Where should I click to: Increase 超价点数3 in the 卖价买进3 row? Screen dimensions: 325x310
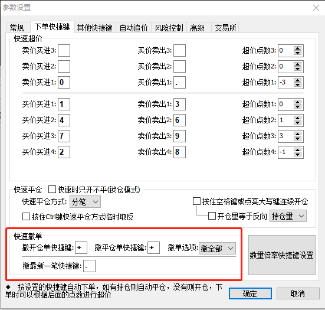coord(298,48)
